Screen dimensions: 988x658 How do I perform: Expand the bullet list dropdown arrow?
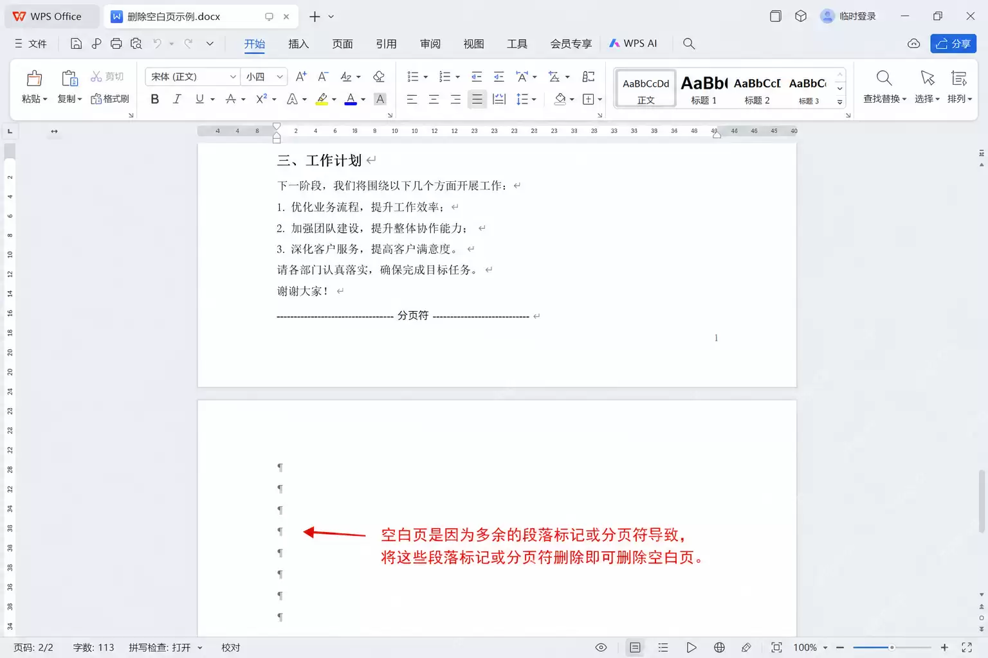tap(426, 77)
